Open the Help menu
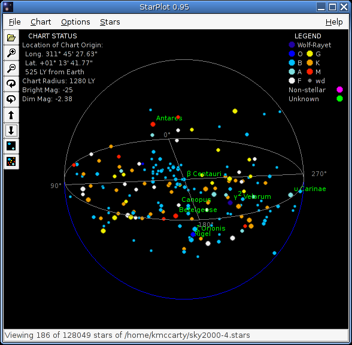Viewport: 352px width, 345px height. click(334, 22)
